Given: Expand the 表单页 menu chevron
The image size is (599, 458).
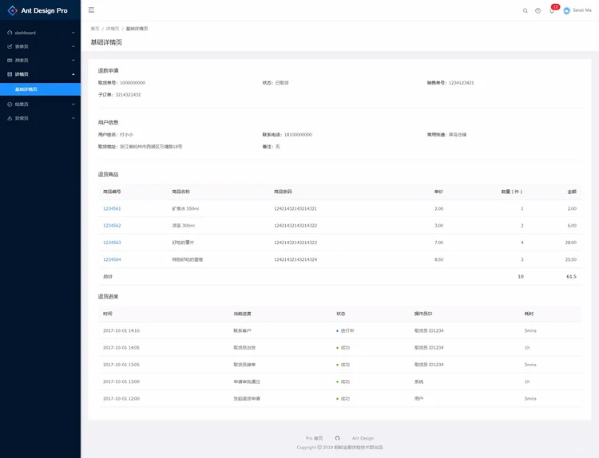Looking at the screenshot, I should point(73,46).
